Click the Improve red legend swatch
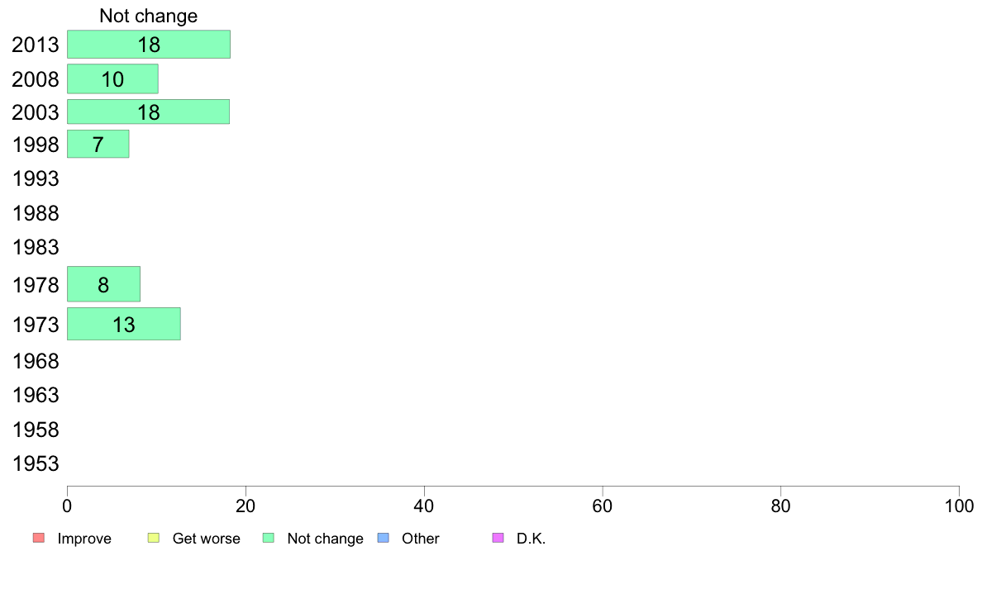 point(39,538)
